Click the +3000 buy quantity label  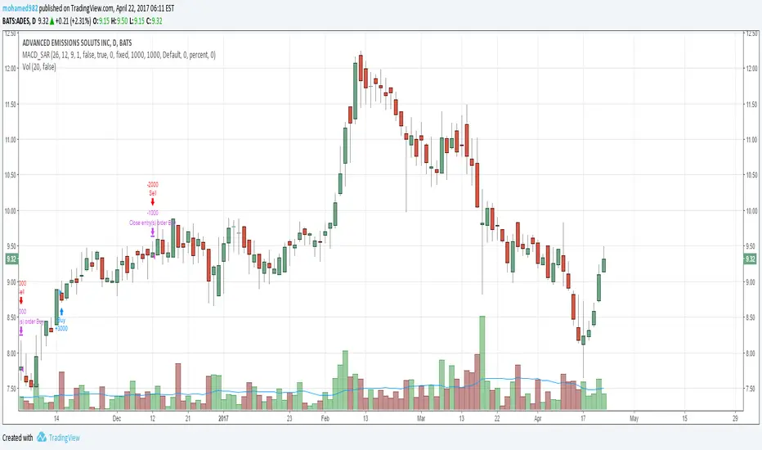[x=61, y=328]
